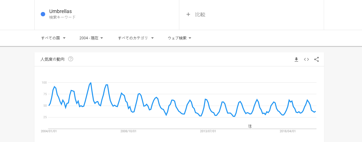
Task: Open the ウェブ検索 search type dropdown
Action: [x=180, y=38]
